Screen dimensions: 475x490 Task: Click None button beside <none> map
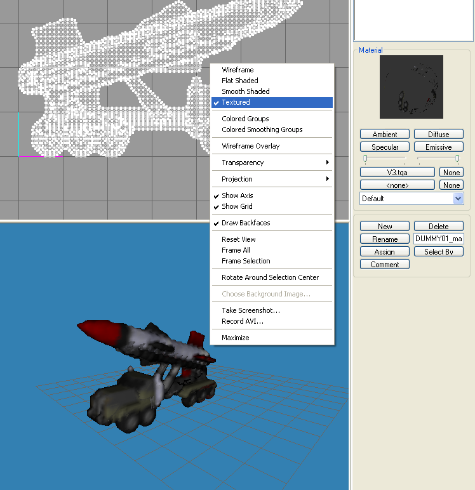(452, 185)
